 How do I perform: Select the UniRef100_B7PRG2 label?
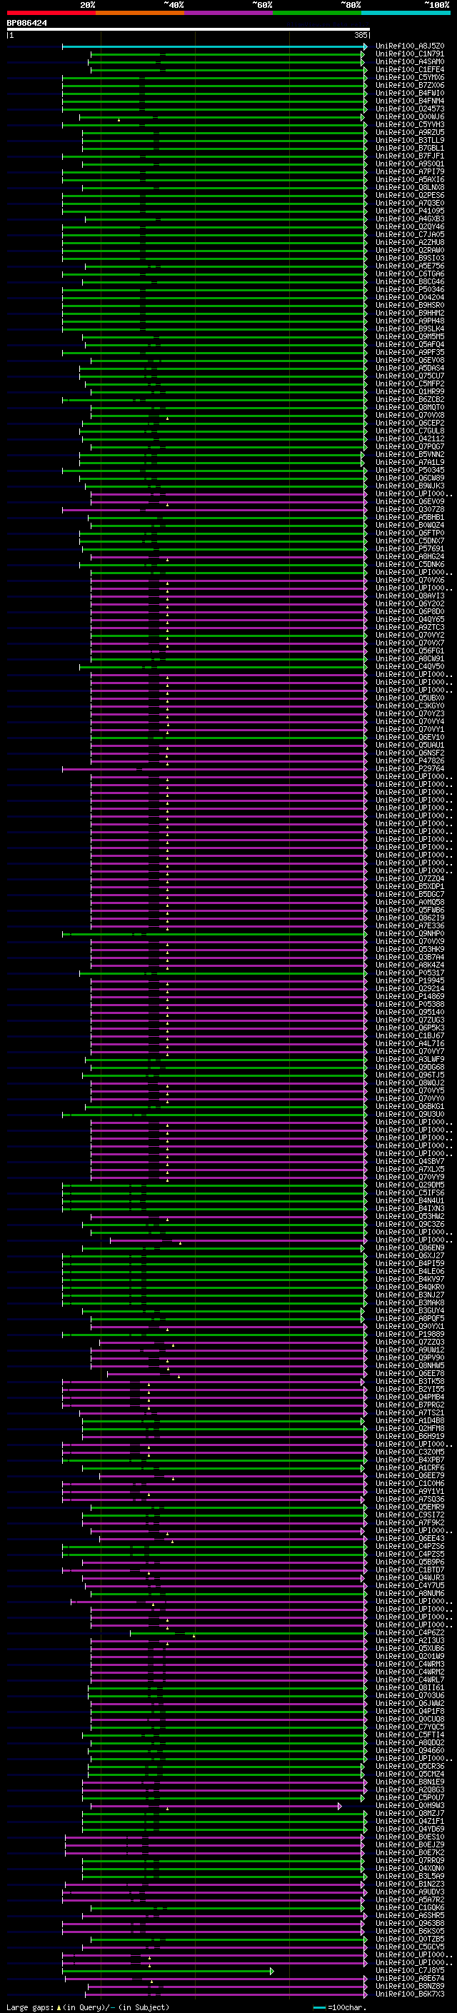pos(410,1405)
